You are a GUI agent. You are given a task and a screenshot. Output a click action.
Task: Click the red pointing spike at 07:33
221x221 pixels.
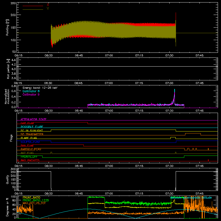click(176, 16)
